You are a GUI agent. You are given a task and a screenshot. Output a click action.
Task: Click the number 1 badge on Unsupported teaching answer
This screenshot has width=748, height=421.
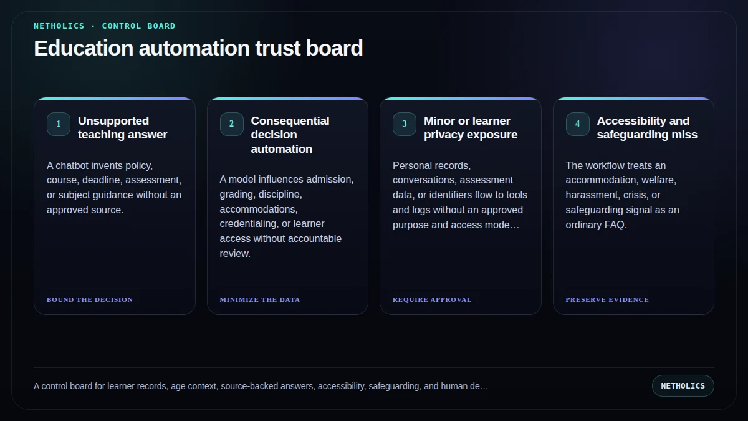point(59,123)
